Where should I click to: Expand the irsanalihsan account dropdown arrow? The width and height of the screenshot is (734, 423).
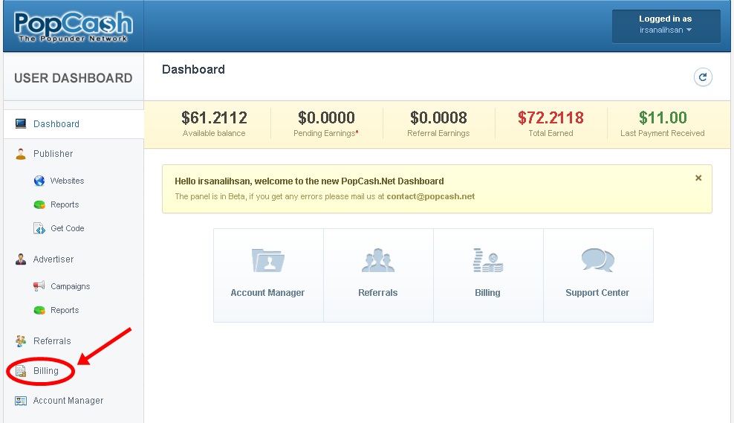coord(689,30)
